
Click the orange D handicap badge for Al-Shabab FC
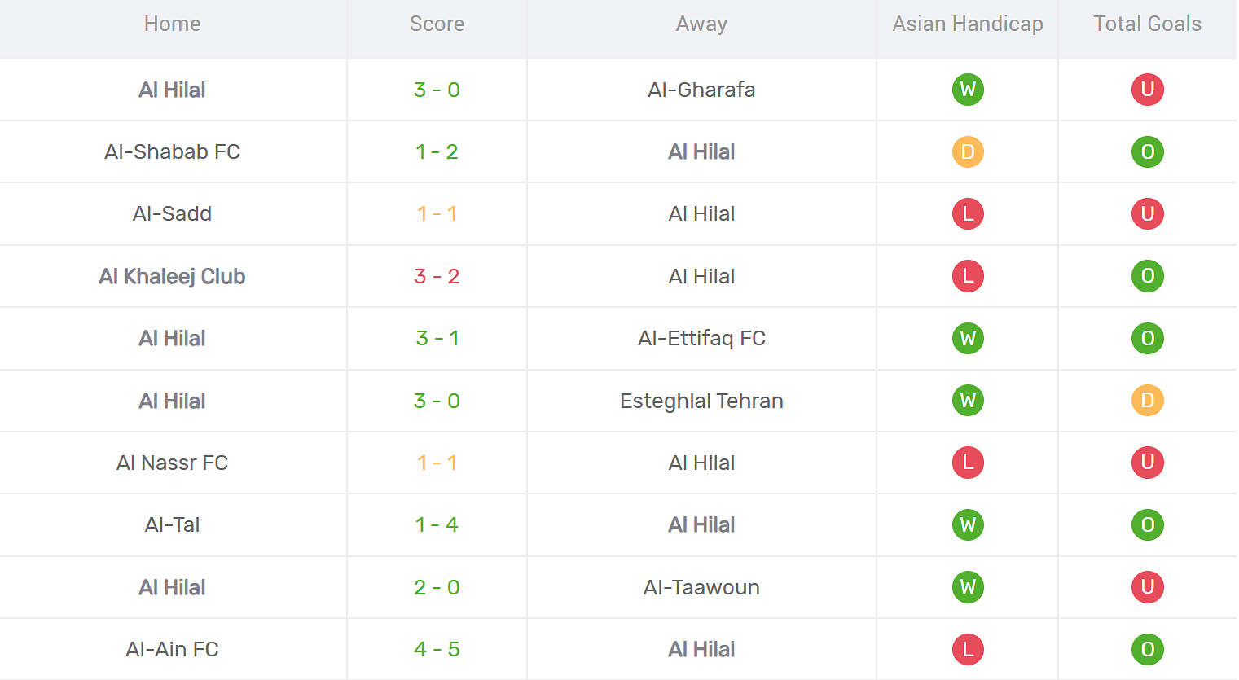[x=968, y=151]
